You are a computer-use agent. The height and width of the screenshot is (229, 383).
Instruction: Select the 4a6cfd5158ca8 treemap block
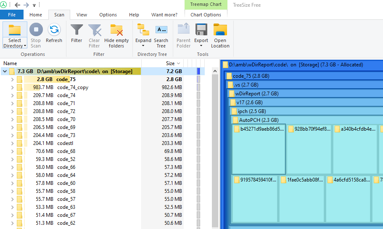348,199
